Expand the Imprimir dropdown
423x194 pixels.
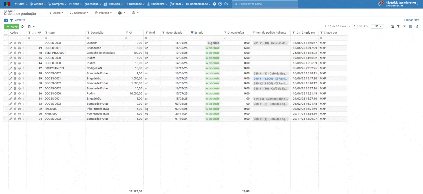coord(103,13)
